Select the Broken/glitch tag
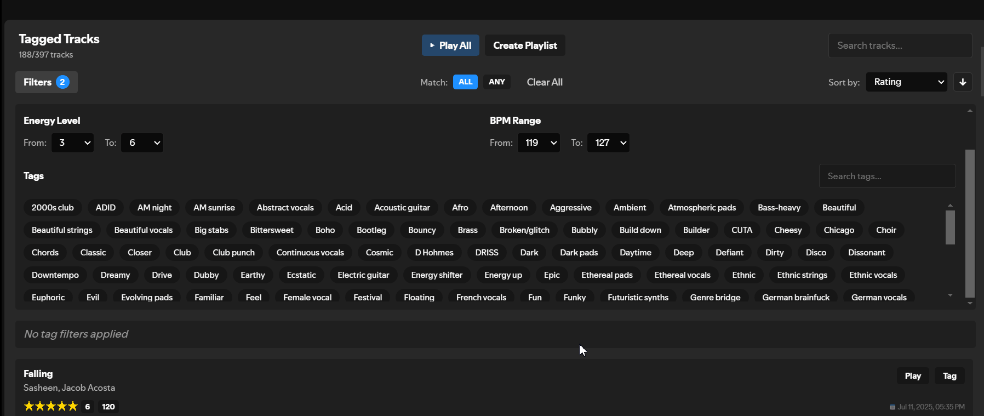Image resolution: width=984 pixels, height=416 pixels. click(524, 230)
